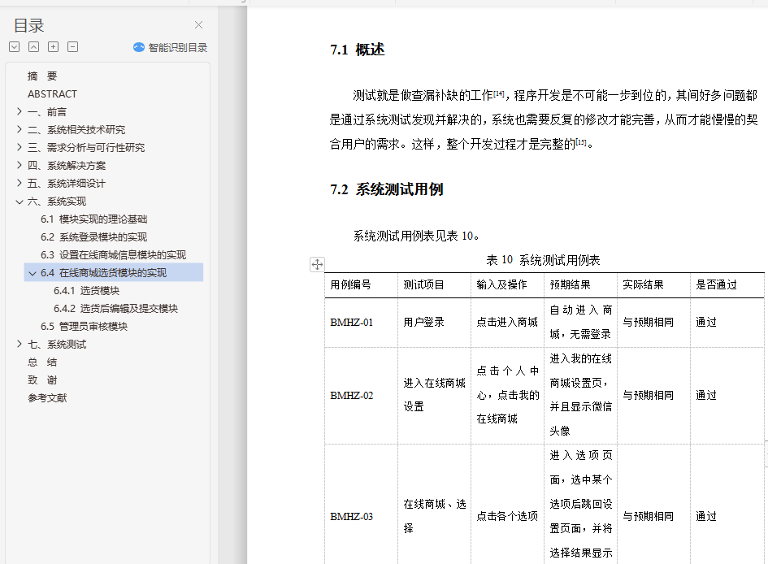Image resolution: width=768 pixels, height=564 pixels.
Task: Jump to the 致 谢 heading
Action: coord(42,380)
